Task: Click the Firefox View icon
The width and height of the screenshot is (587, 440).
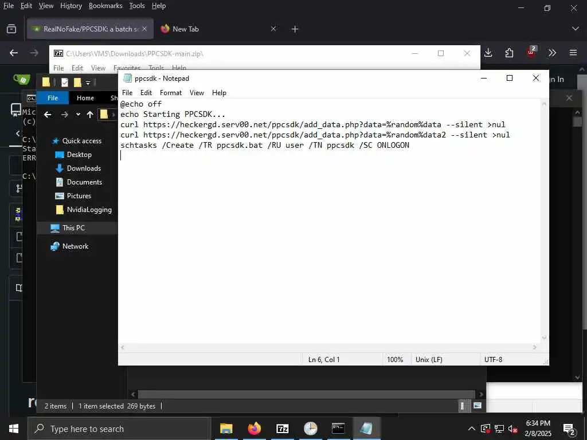Action: point(11,29)
